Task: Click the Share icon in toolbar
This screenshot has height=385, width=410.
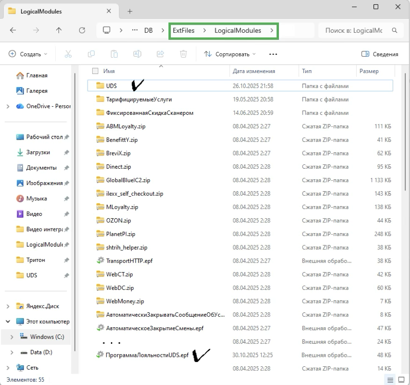Action: (x=161, y=54)
